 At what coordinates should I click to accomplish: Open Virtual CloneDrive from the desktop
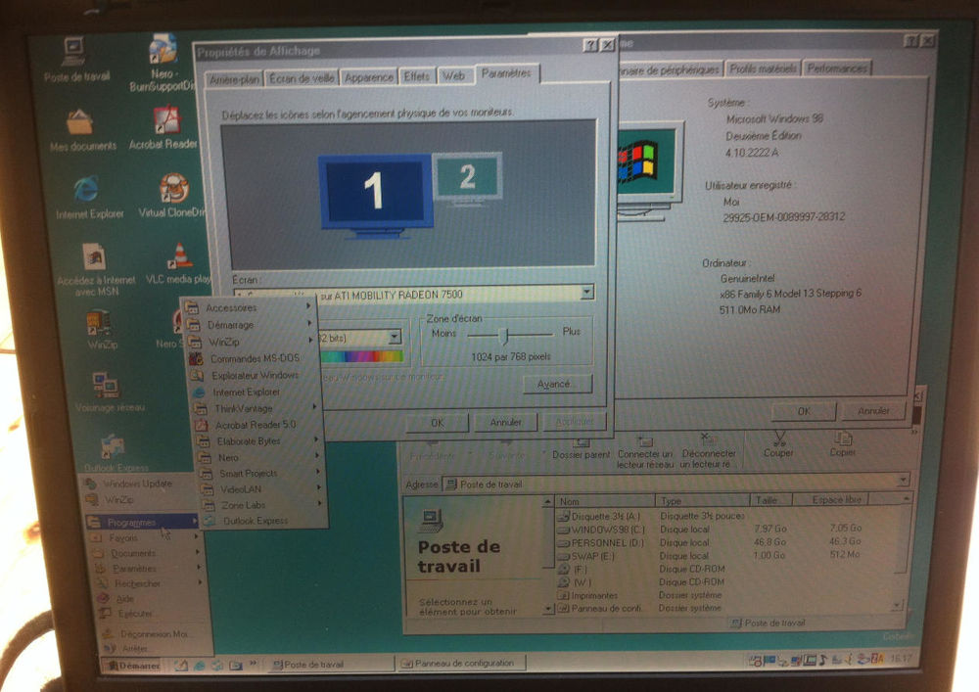175,188
